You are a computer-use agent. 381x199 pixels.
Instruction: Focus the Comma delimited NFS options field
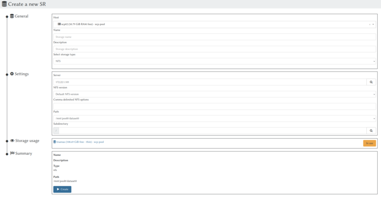[x=214, y=106]
